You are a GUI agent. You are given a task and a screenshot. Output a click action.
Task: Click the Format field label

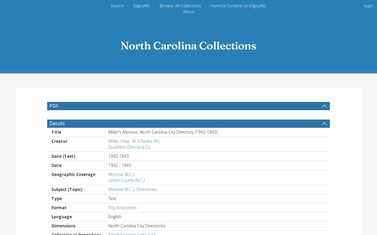(59, 208)
